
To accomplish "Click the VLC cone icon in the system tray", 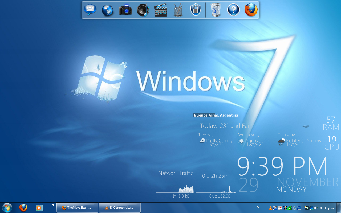I will pos(270,208).
